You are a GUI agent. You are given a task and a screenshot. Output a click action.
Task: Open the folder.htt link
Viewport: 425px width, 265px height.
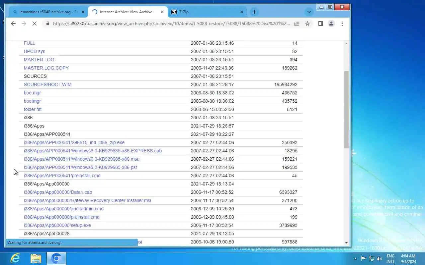[x=33, y=109]
